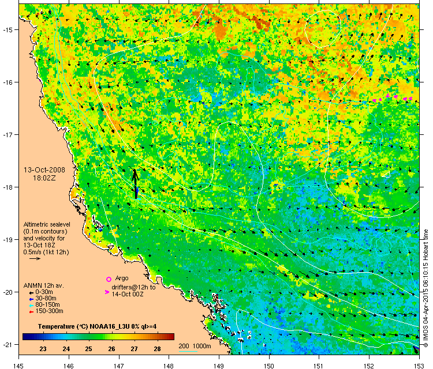Click the latitude label -18
The height and width of the screenshot is (369, 433).
8,187
